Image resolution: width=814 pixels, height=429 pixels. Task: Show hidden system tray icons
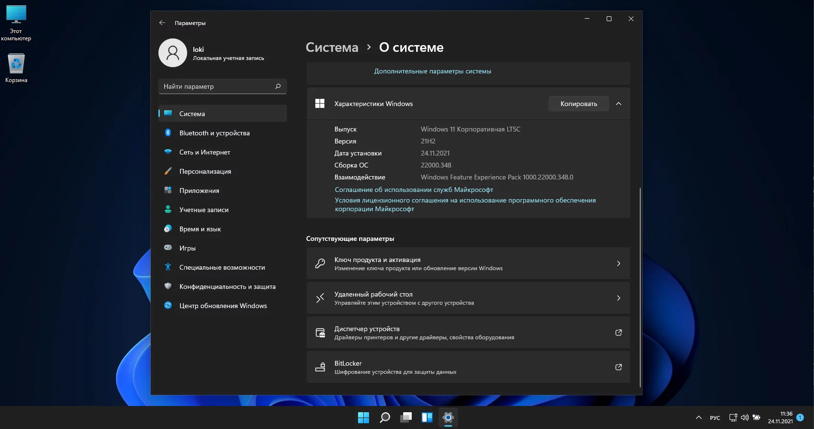699,417
